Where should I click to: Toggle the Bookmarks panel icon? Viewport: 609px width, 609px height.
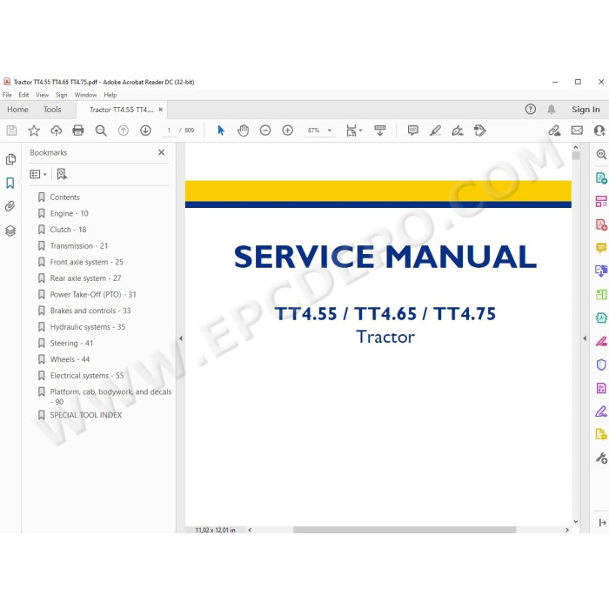pos(10,183)
